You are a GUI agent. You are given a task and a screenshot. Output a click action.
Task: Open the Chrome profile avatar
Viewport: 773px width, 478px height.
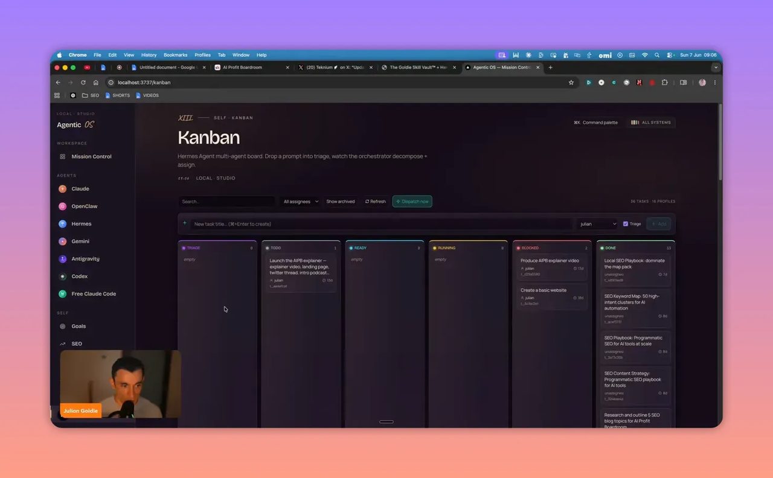(x=702, y=83)
